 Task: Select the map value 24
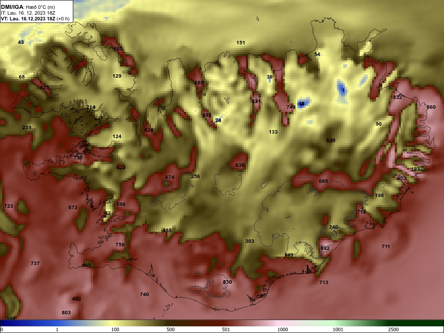pos(218,120)
